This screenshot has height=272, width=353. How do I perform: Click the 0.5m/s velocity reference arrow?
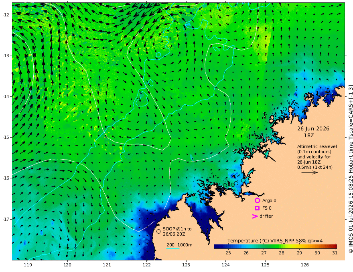pyautogui.click(x=310, y=172)
